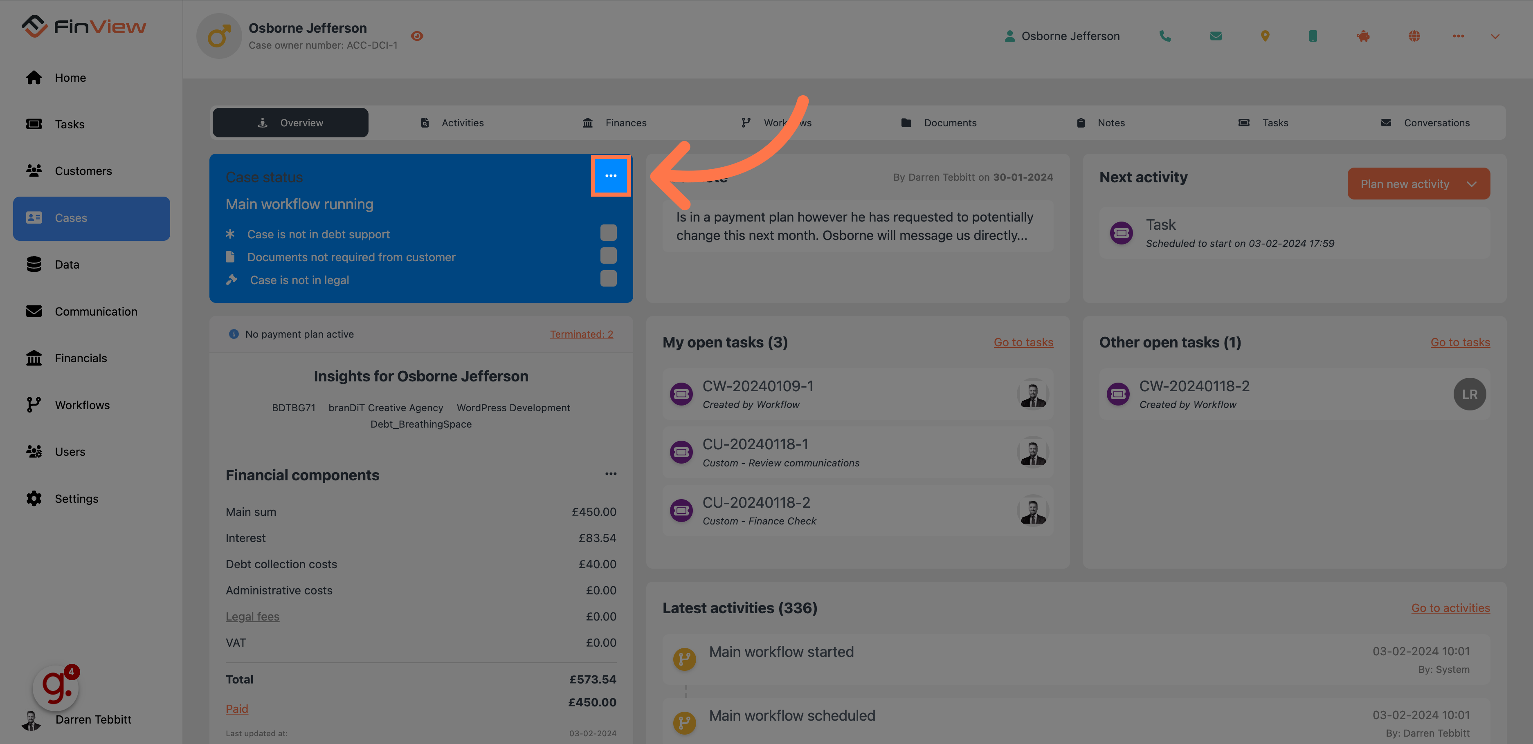Switch to the Workflows tab
Image resolution: width=1533 pixels, height=744 pixels.
(x=775, y=122)
